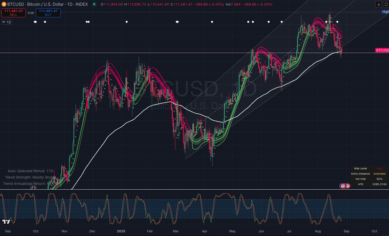Click the diamond marker above early June candles
Image resolution: width=389 pixels, height=236 pixels.
(268, 22)
